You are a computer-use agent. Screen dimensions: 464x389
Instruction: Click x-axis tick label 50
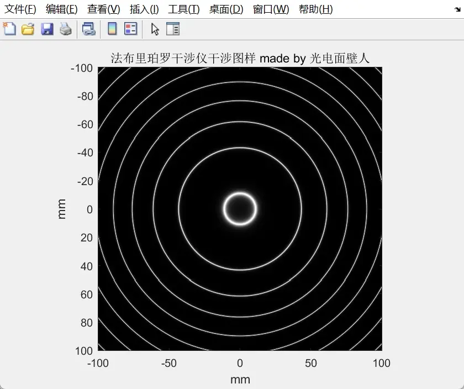click(x=310, y=363)
